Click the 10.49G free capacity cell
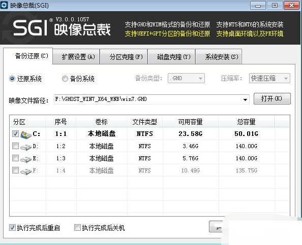Screen dimensions: 302x245 click(x=191, y=170)
